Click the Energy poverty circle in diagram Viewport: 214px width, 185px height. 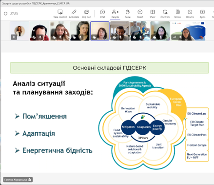[x=157, y=127]
